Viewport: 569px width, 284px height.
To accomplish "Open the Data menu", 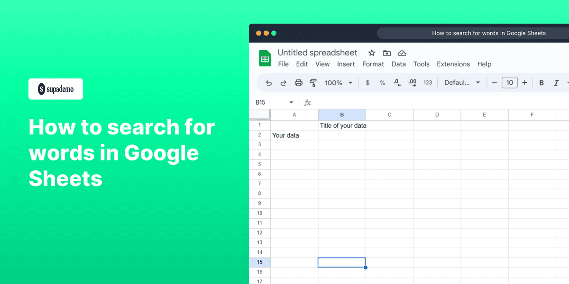I will pyautogui.click(x=399, y=64).
